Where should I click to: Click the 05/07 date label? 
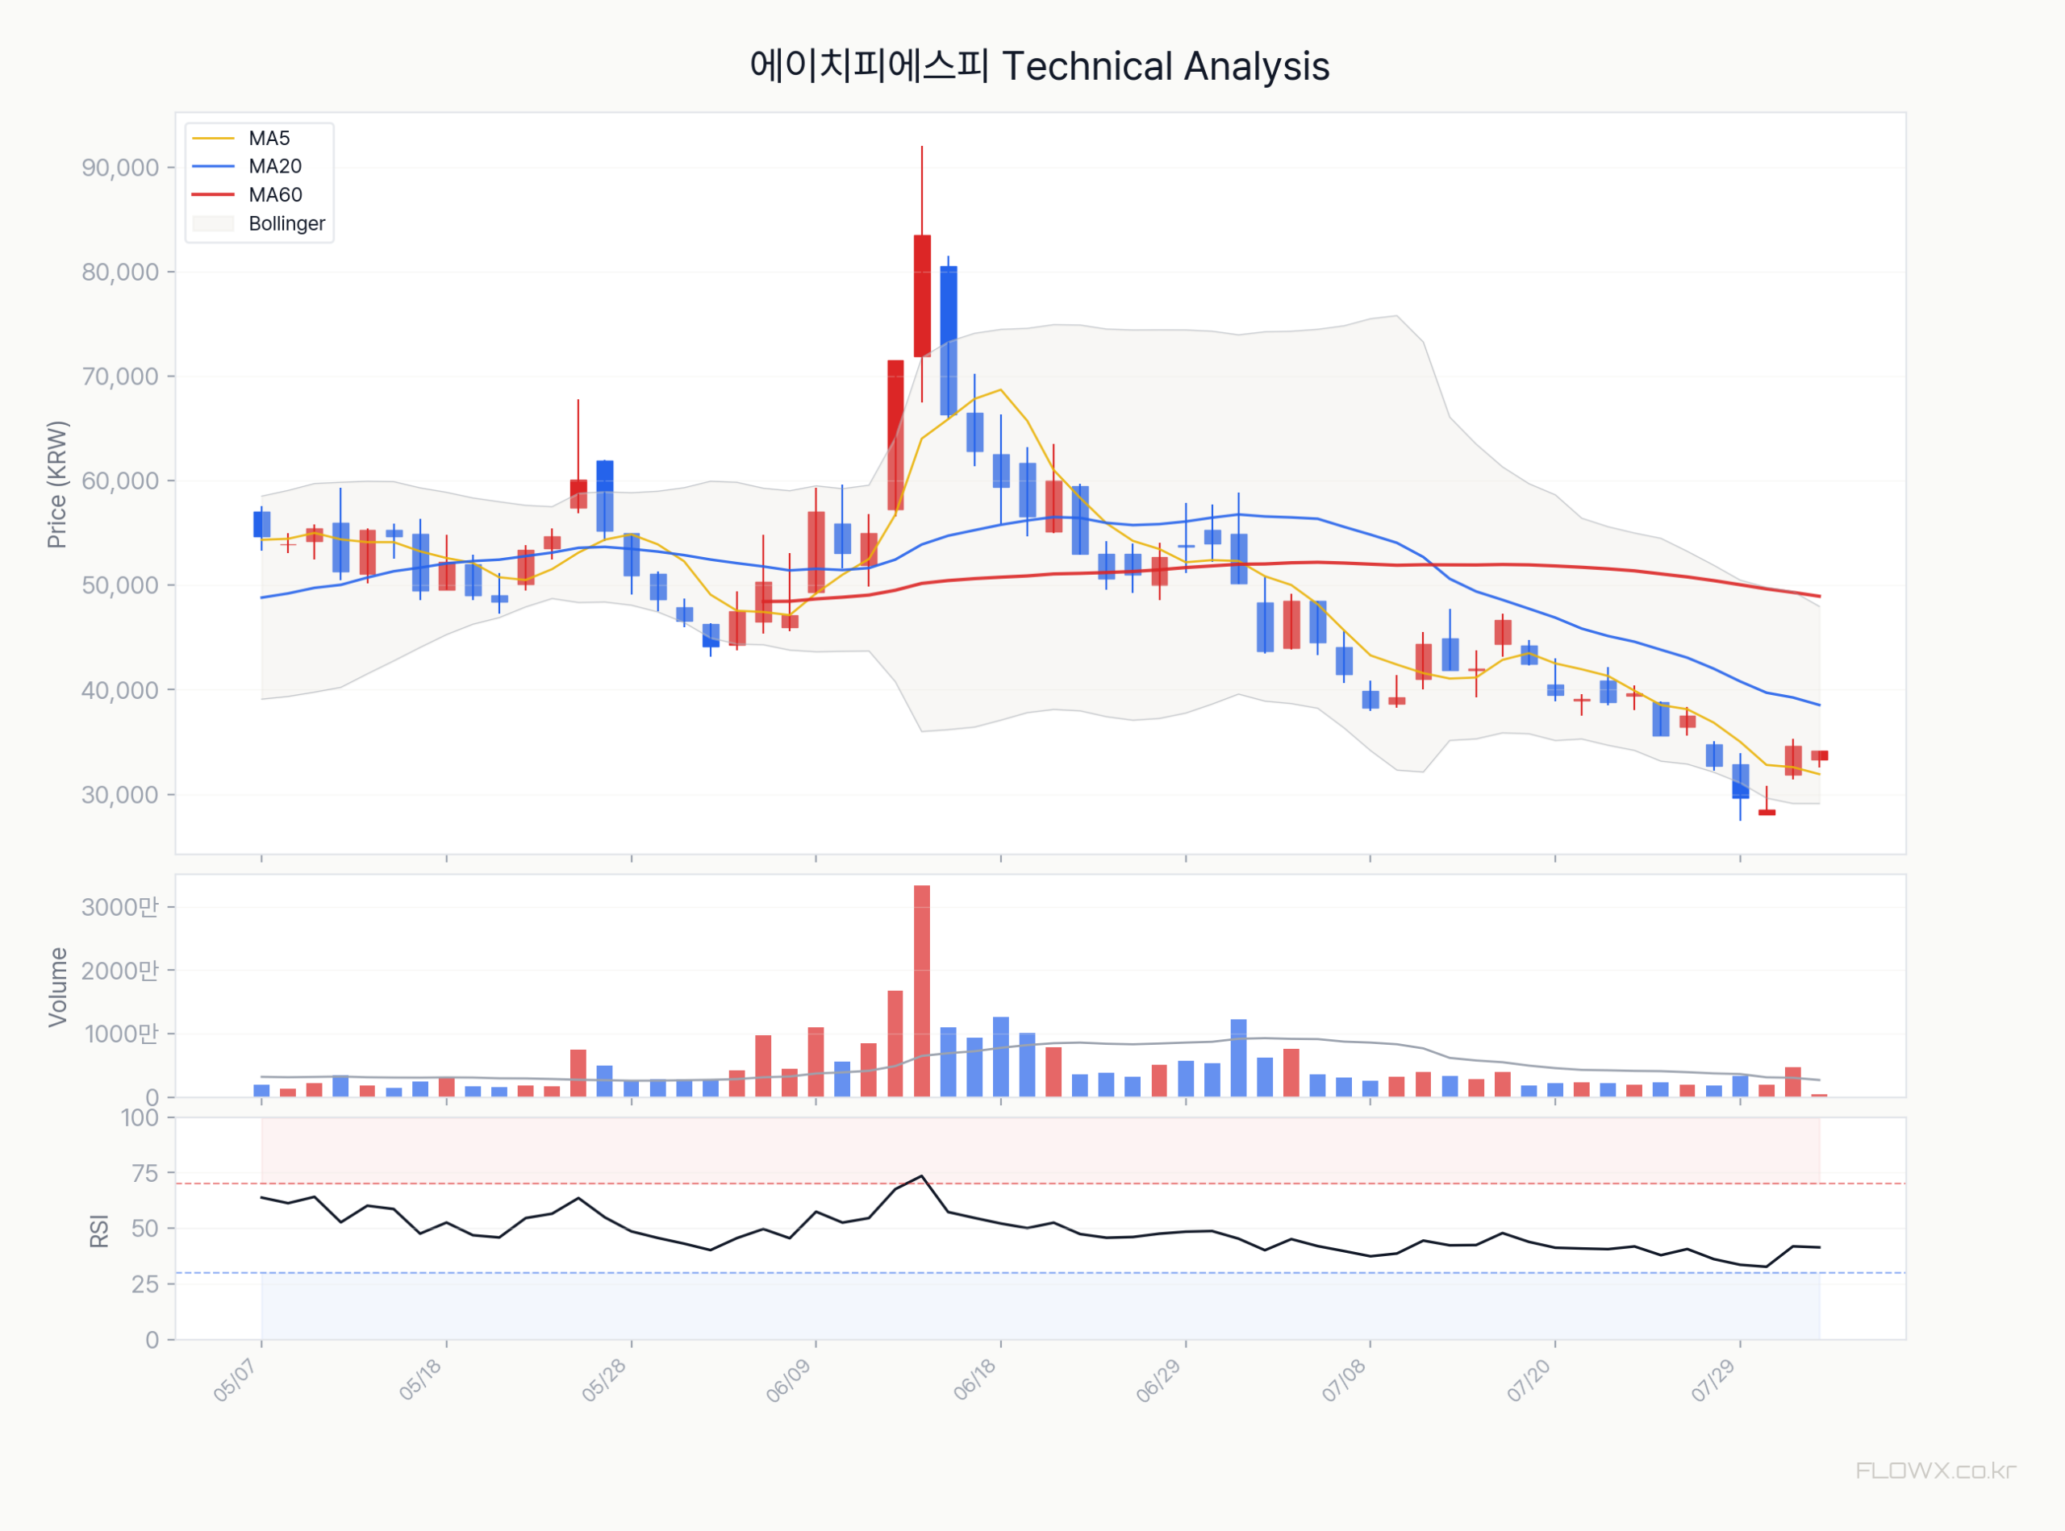(235, 1381)
